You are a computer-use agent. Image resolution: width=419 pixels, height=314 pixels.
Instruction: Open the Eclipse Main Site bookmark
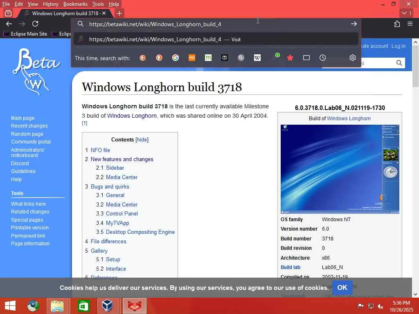coord(25,34)
